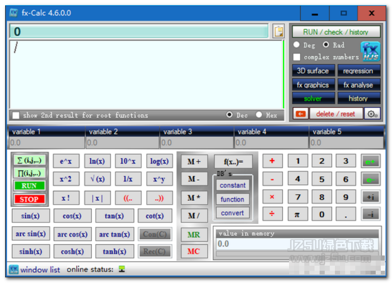Select the Hex number format
The image size is (392, 283).
point(259,115)
